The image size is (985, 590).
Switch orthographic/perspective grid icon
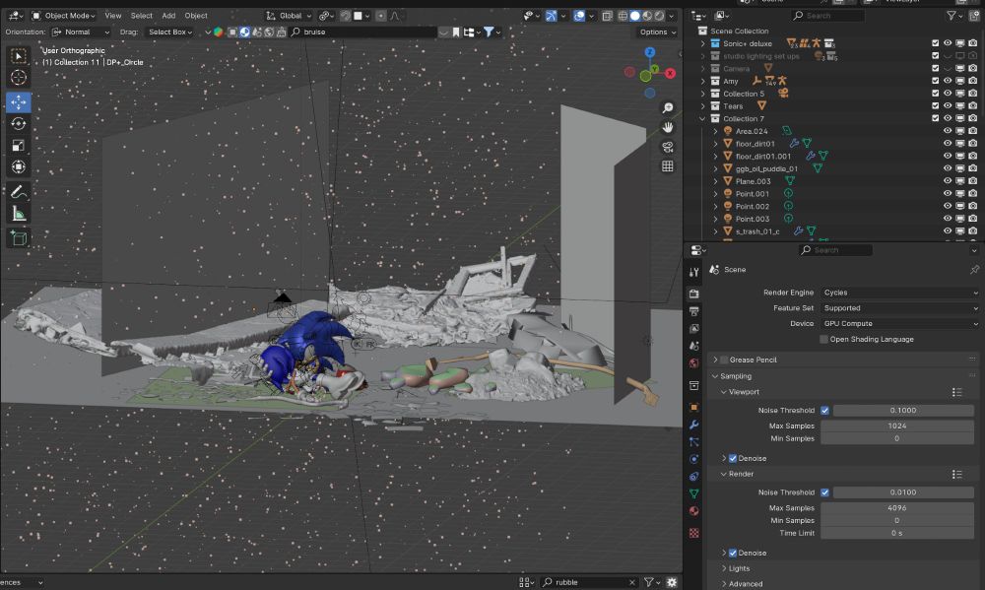667,166
